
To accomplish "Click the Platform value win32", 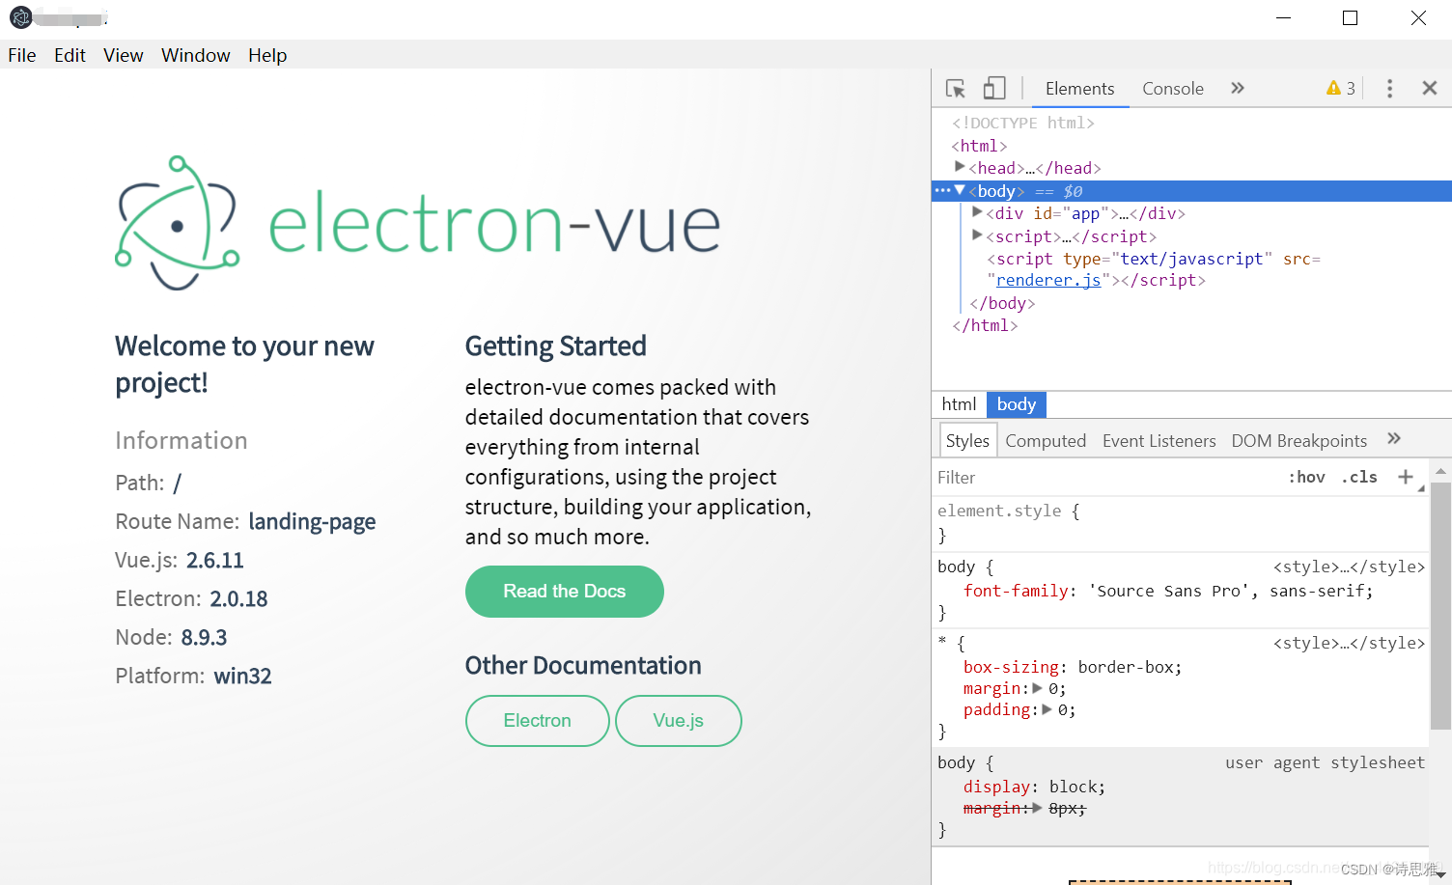I will [242, 677].
